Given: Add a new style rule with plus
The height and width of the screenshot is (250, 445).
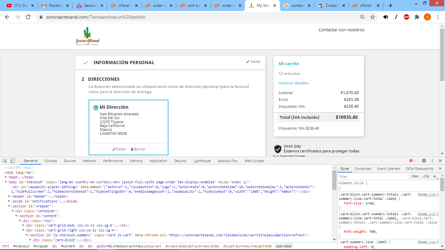Looking at the screenshot, I should [x=434, y=176].
